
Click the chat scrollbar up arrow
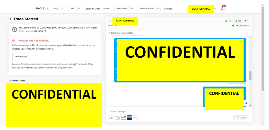click(250, 37)
